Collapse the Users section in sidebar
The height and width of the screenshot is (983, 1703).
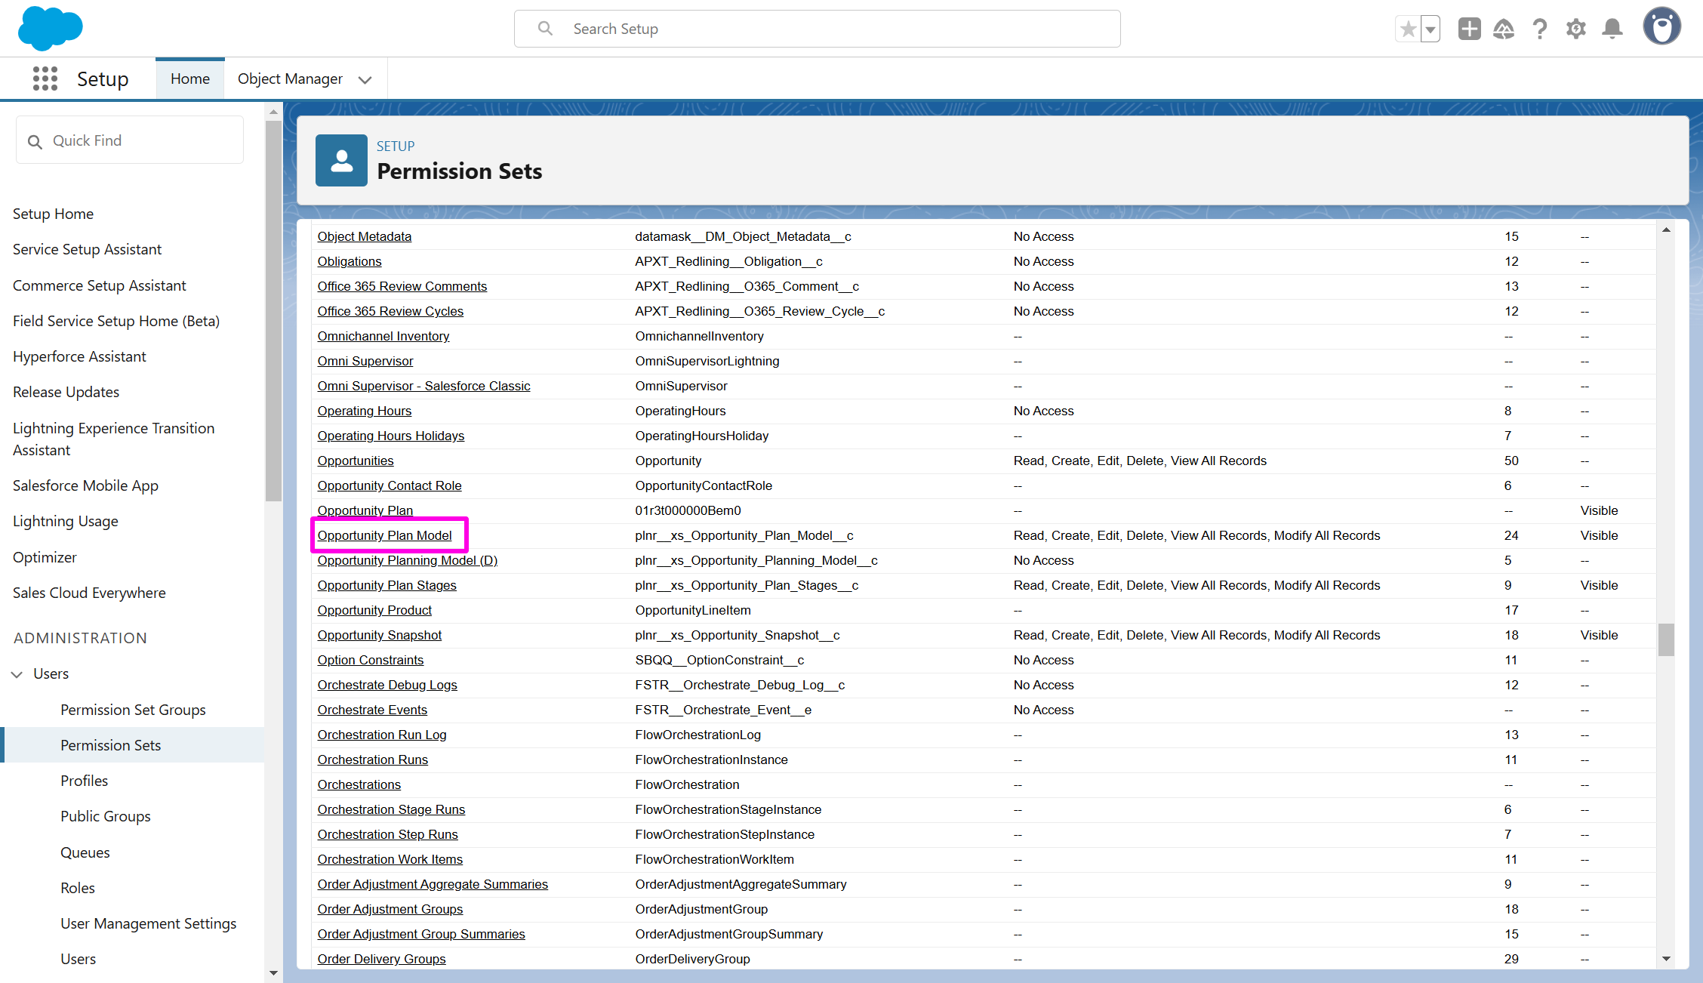[17, 674]
